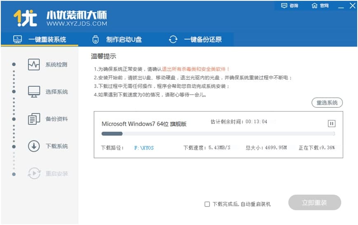The image size is (358, 225).
Task: Open the F:\XYOS download path link
Action: (x=144, y=148)
